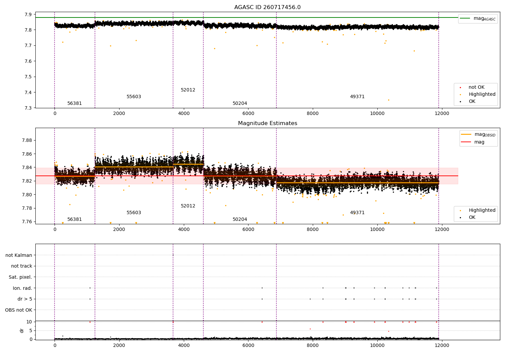Screen dimensions: 505x353
Task: Click y-tick 10 on the dr axis
Action: (29, 322)
